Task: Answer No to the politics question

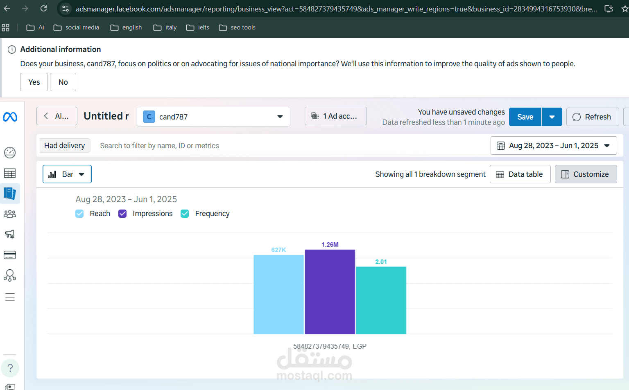Action: point(63,82)
